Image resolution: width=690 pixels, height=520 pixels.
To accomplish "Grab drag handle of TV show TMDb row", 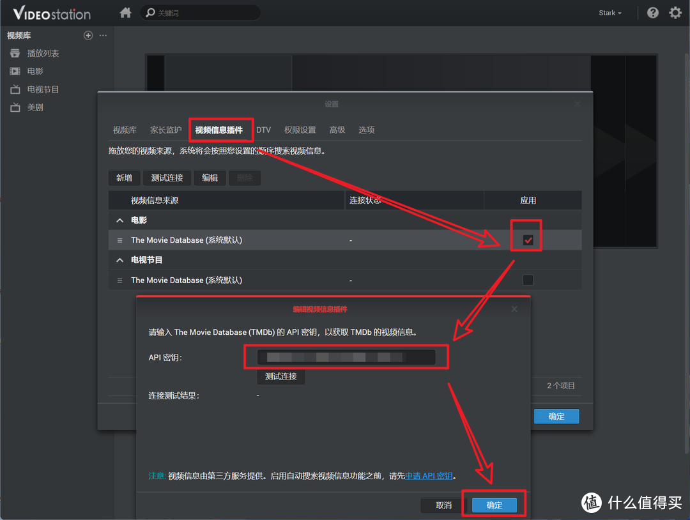I will point(119,280).
